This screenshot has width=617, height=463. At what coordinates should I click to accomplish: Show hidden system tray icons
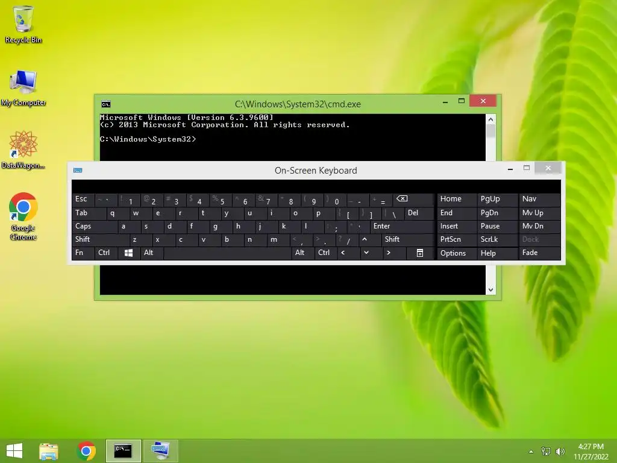coord(531,452)
